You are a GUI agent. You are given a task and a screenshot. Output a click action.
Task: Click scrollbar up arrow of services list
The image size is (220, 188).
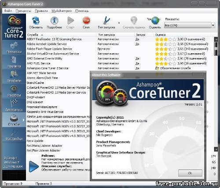pos(216,39)
